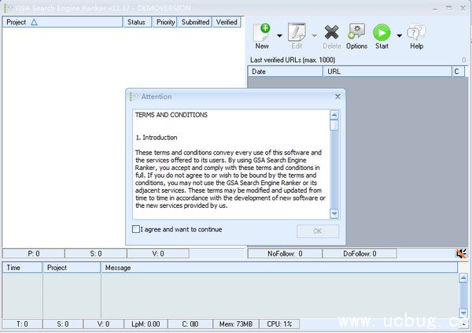Sort by the Project column header
Image resolution: width=472 pixels, height=333 pixels.
click(63, 22)
